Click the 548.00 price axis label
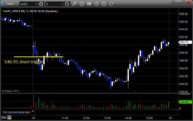Image resolution: width=193 pixels, height=121 pixels. 183,53
